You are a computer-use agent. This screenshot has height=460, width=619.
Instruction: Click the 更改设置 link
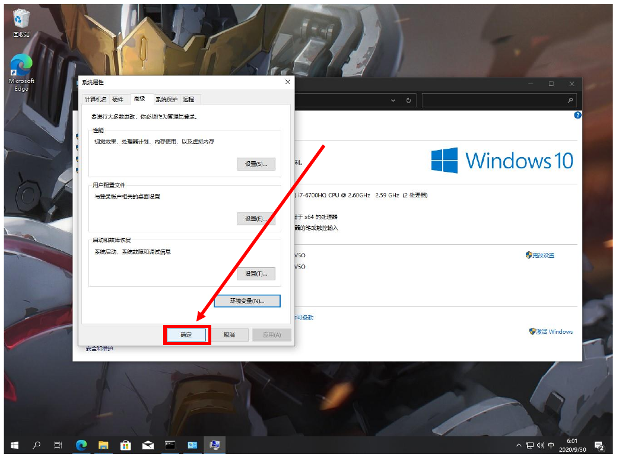point(542,255)
